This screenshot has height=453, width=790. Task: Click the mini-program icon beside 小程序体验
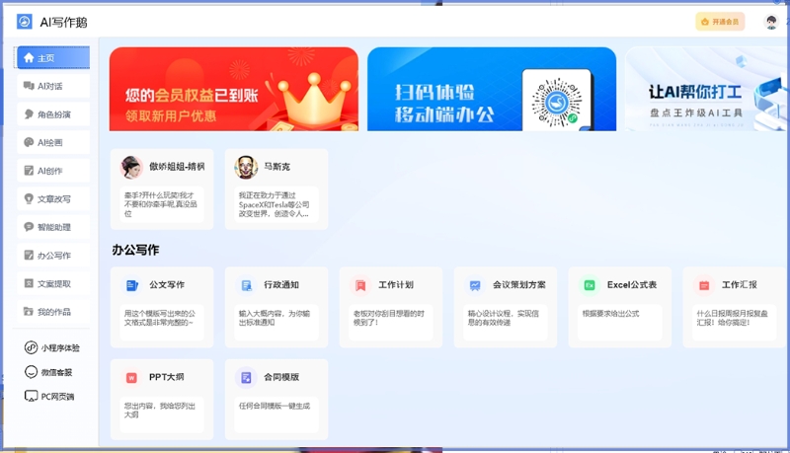32,347
